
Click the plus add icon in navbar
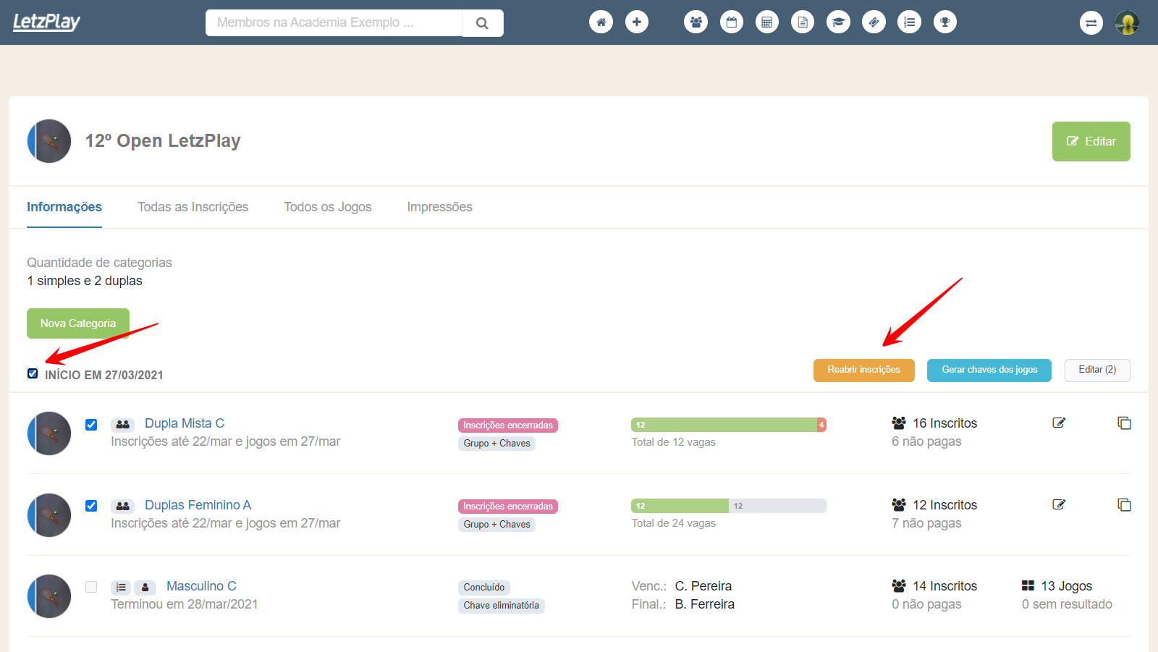coord(636,22)
